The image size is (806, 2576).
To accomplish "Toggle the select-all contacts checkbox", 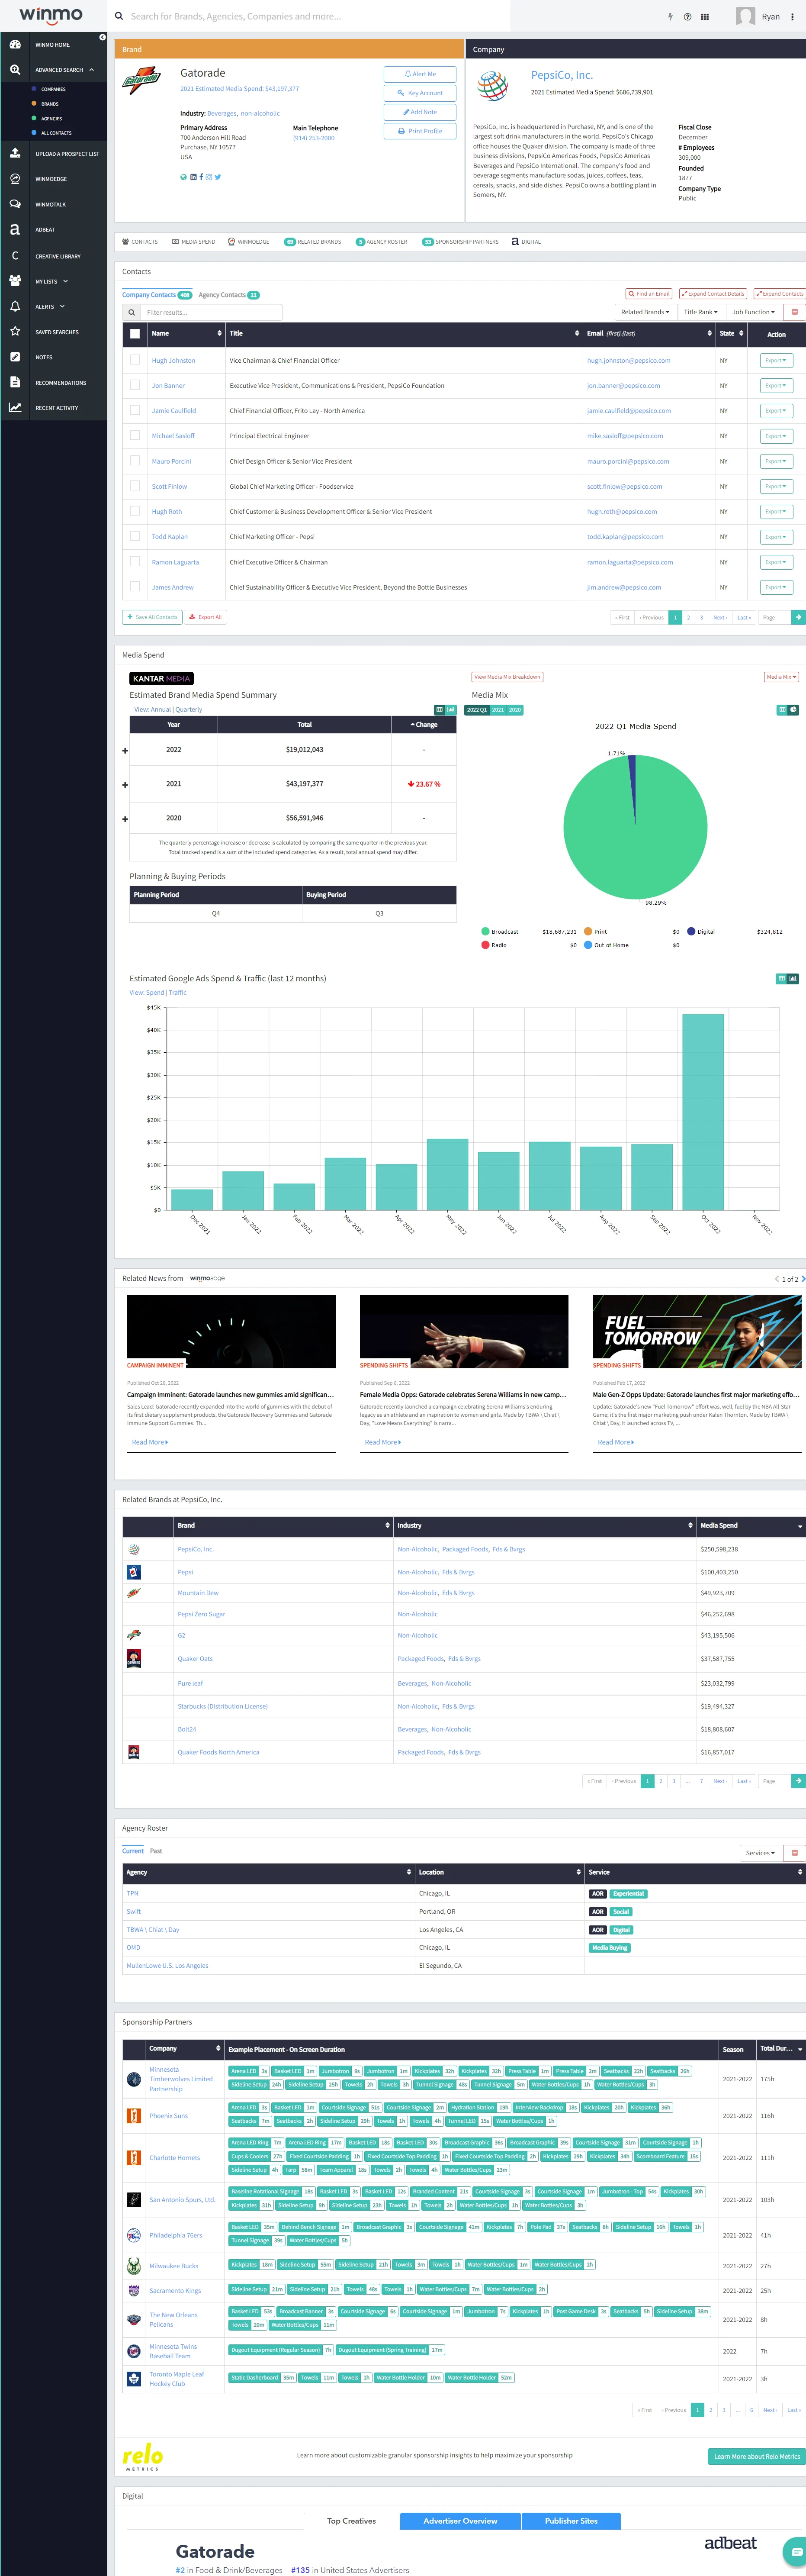I will tap(135, 334).
